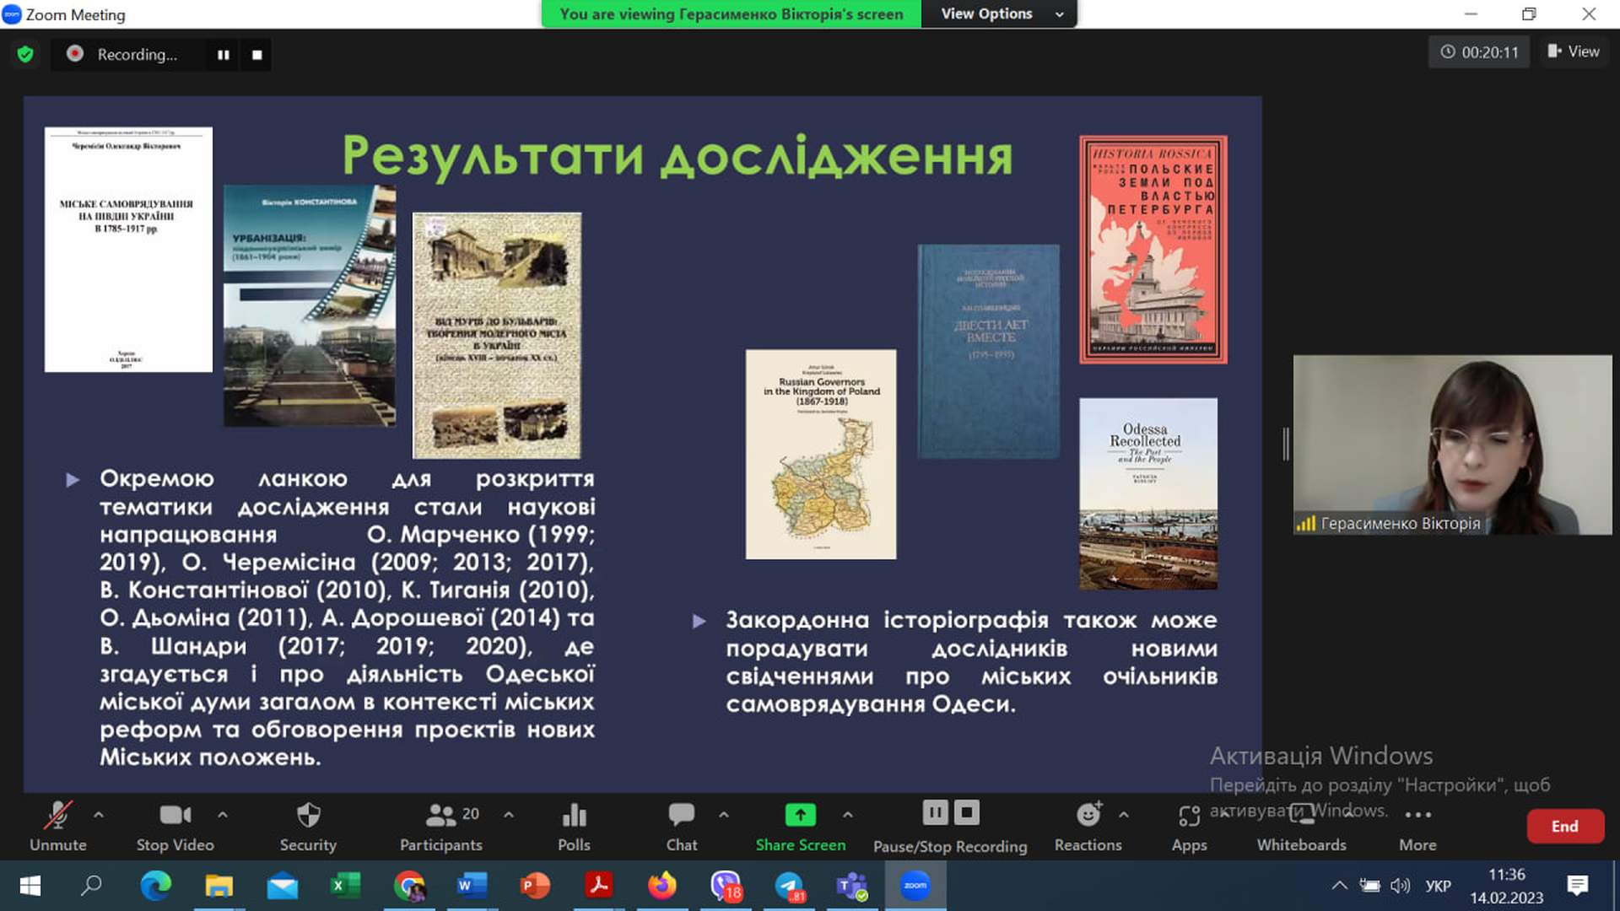Click the green encryption shield icon
The image size is (1620, 911).
pos(25,54)
